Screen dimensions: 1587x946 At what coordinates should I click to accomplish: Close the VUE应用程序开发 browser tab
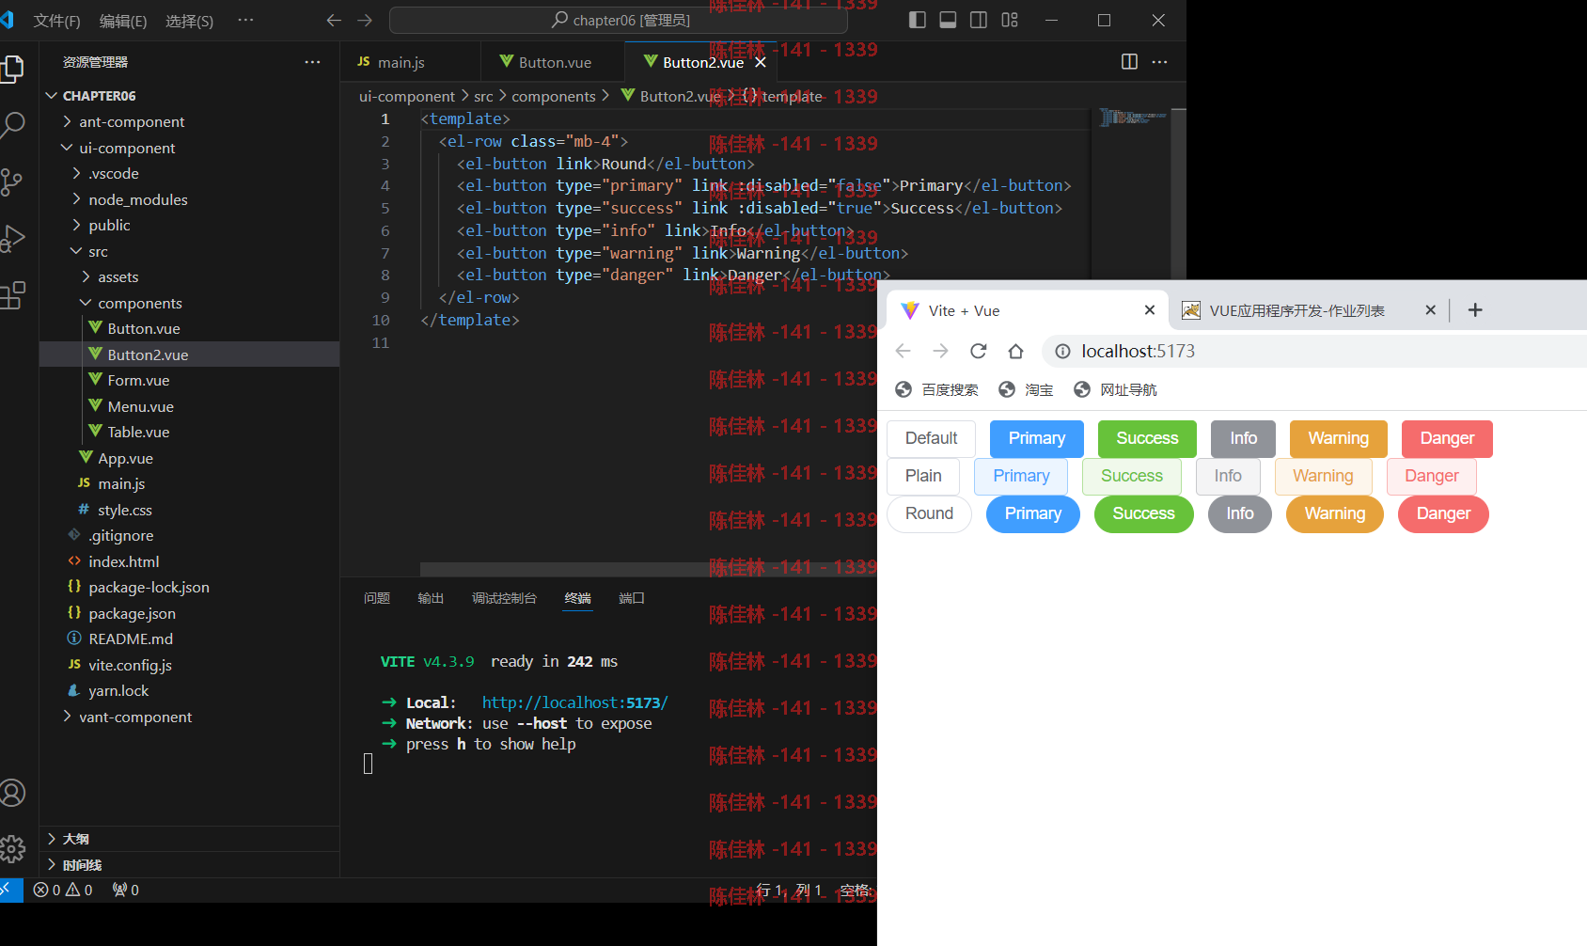tap(1430, 310)
